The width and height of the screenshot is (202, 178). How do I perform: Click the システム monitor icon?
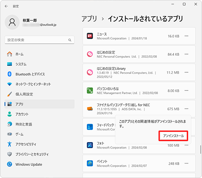9,64
